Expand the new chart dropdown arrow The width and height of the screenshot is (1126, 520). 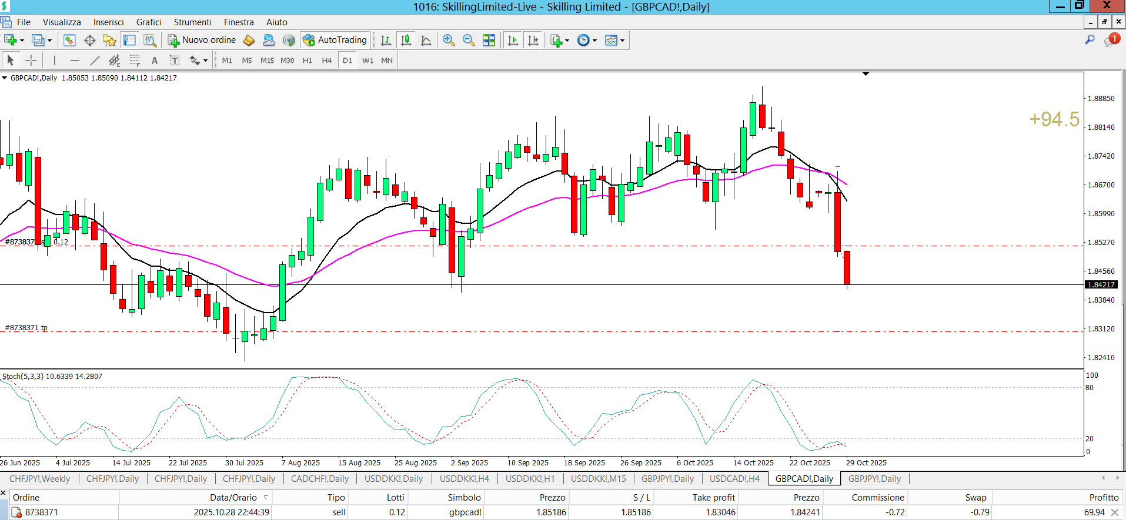point(22,41)
